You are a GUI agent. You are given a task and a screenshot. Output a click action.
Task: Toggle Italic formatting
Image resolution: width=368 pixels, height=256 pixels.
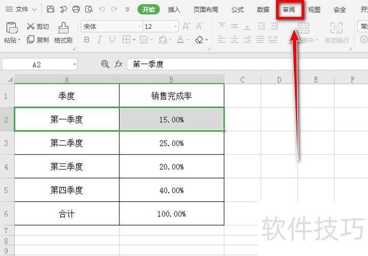pos(100,39)
